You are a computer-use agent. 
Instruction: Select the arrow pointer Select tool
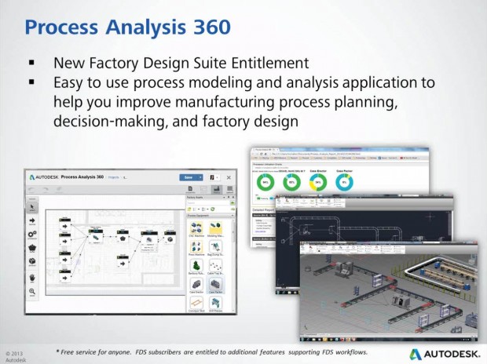coord(32,206)
